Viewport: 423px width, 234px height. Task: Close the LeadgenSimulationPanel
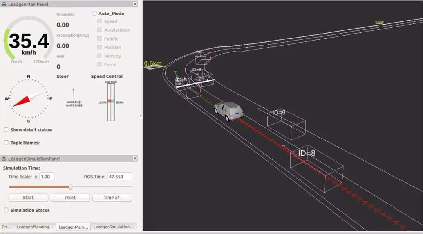click(x=135, y=159)
